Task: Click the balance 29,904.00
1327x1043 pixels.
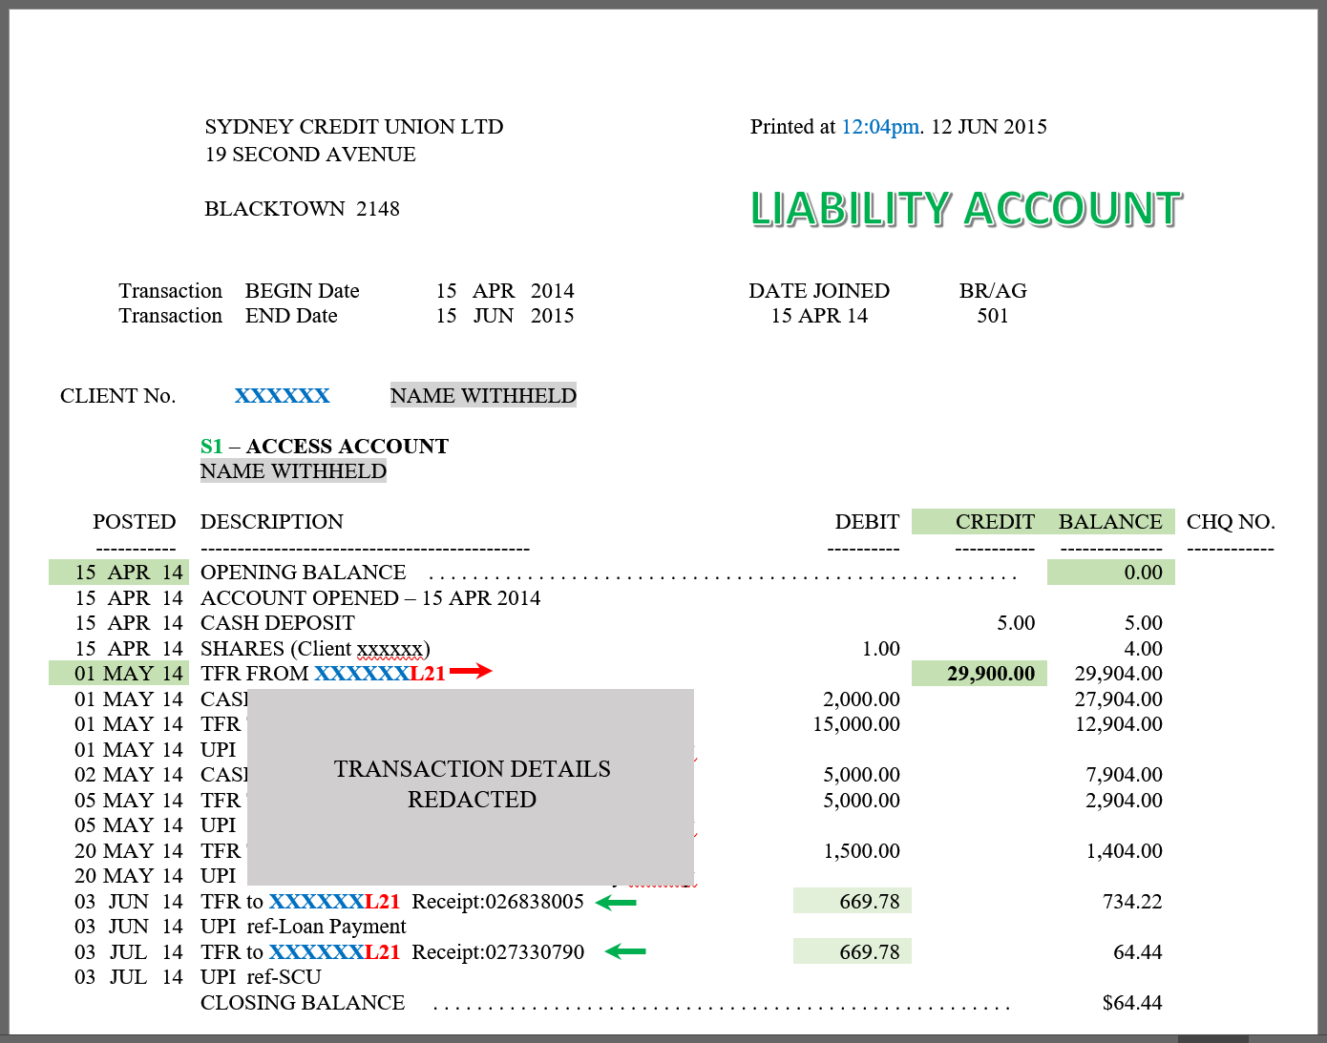Action: click(1119, 674)
